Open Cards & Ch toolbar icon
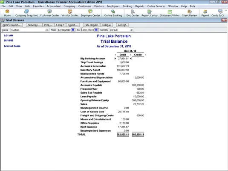This screenshot has height=171, width=228. [x=218, y=13]
